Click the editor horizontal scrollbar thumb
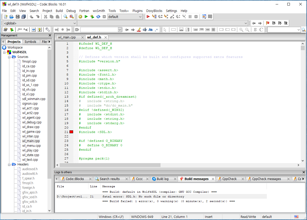Screen dimensions: 307x220 pyautogui.click(x=110, y=165)
